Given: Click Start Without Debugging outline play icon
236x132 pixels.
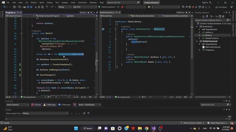Looking at the screenshot, I should point(119,7).
